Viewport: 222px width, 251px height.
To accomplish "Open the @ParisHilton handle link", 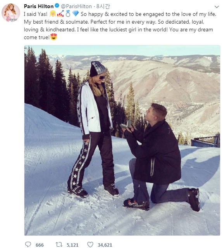I will [76, 7].
